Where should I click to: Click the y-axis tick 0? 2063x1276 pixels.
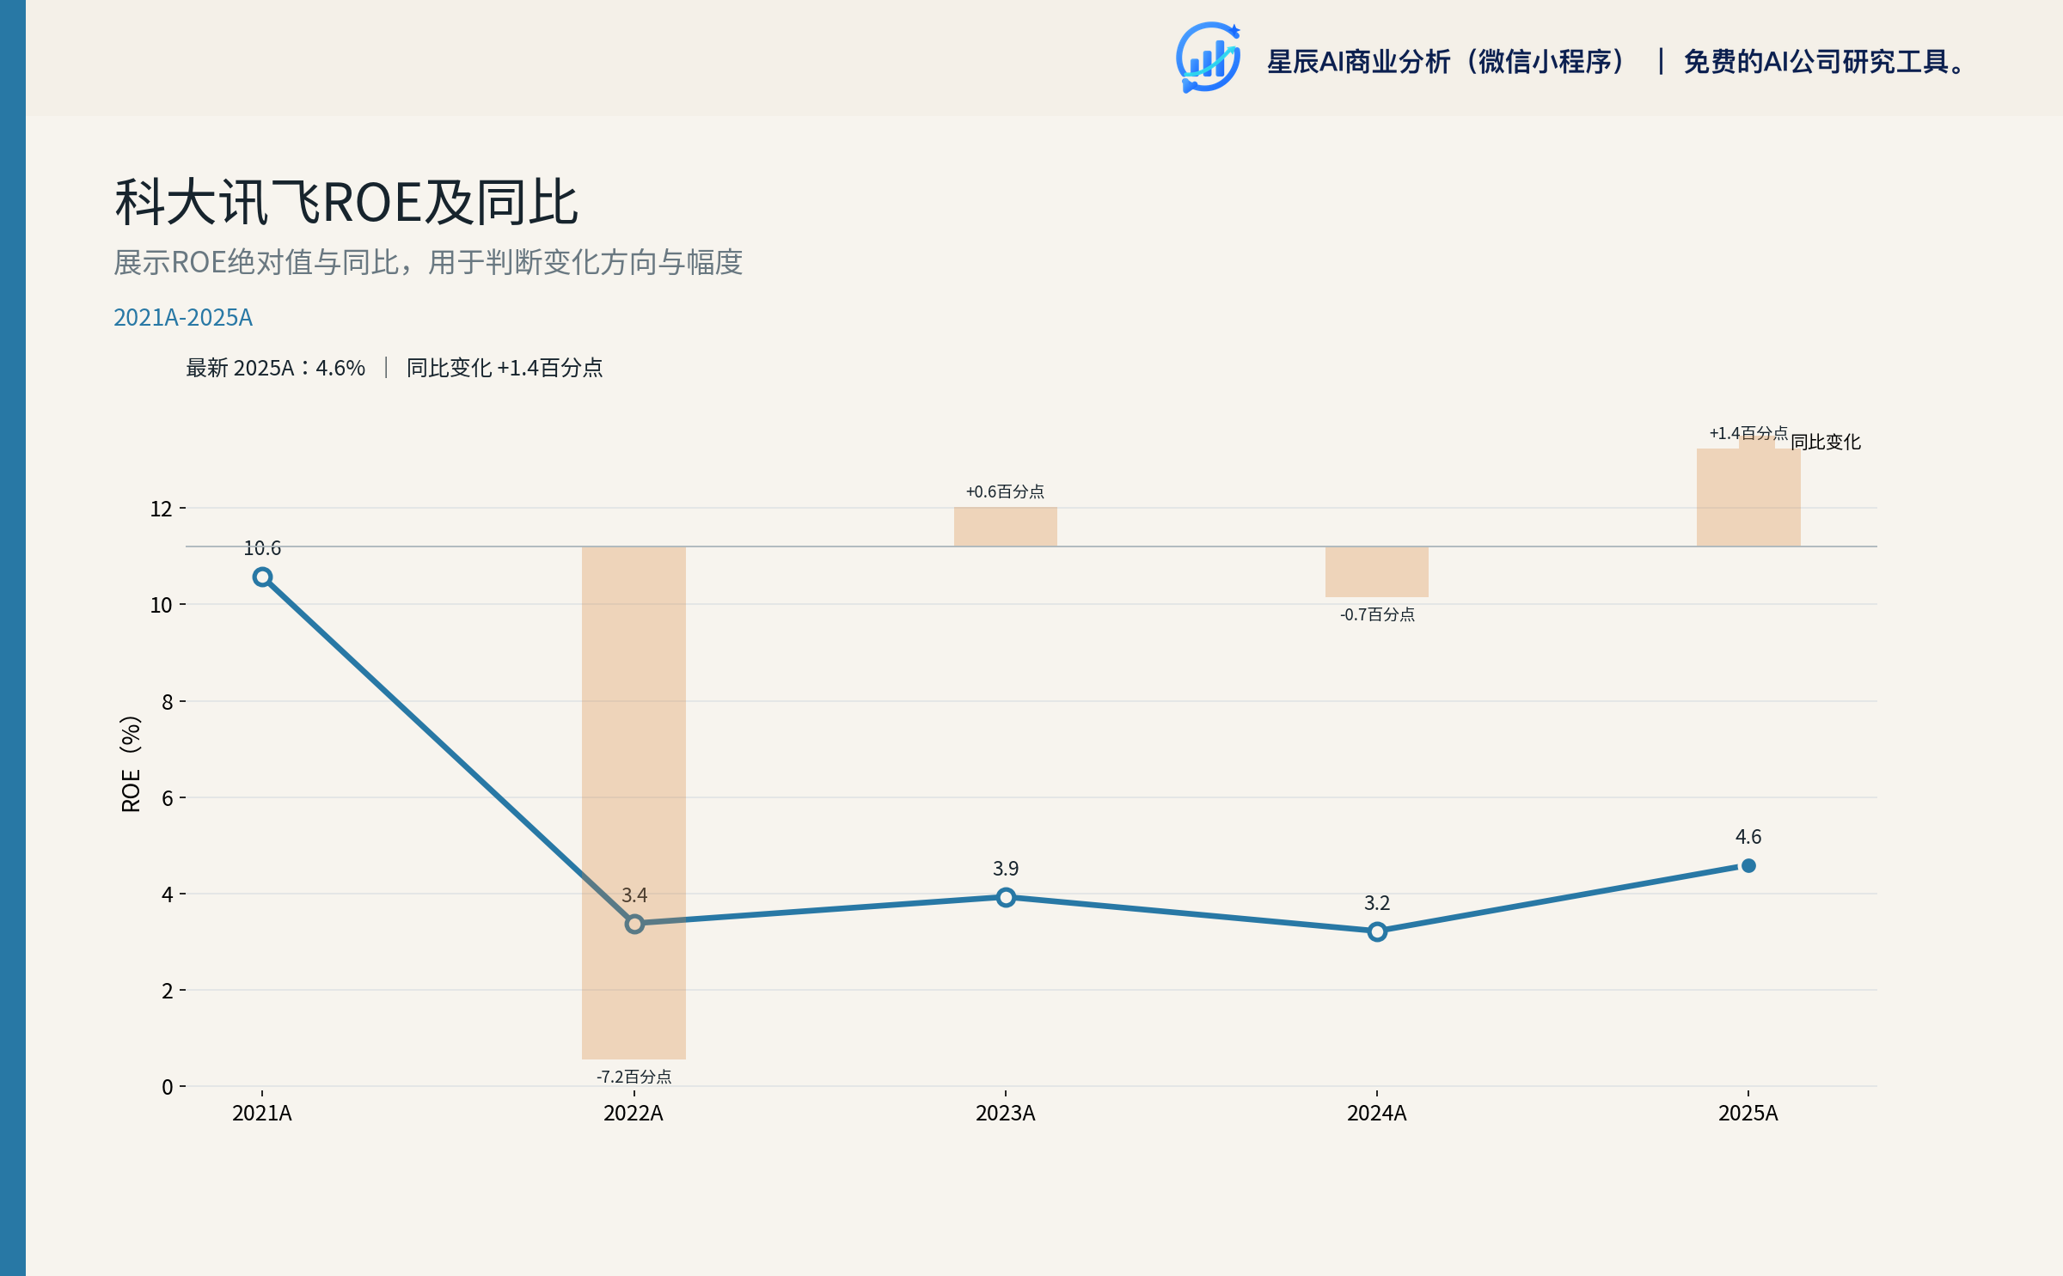pos(168,1087)
